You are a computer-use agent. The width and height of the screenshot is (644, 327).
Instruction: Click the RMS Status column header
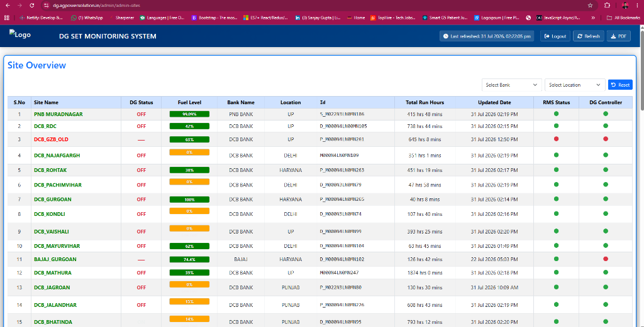pyautogui.click(x=556, y=102)
